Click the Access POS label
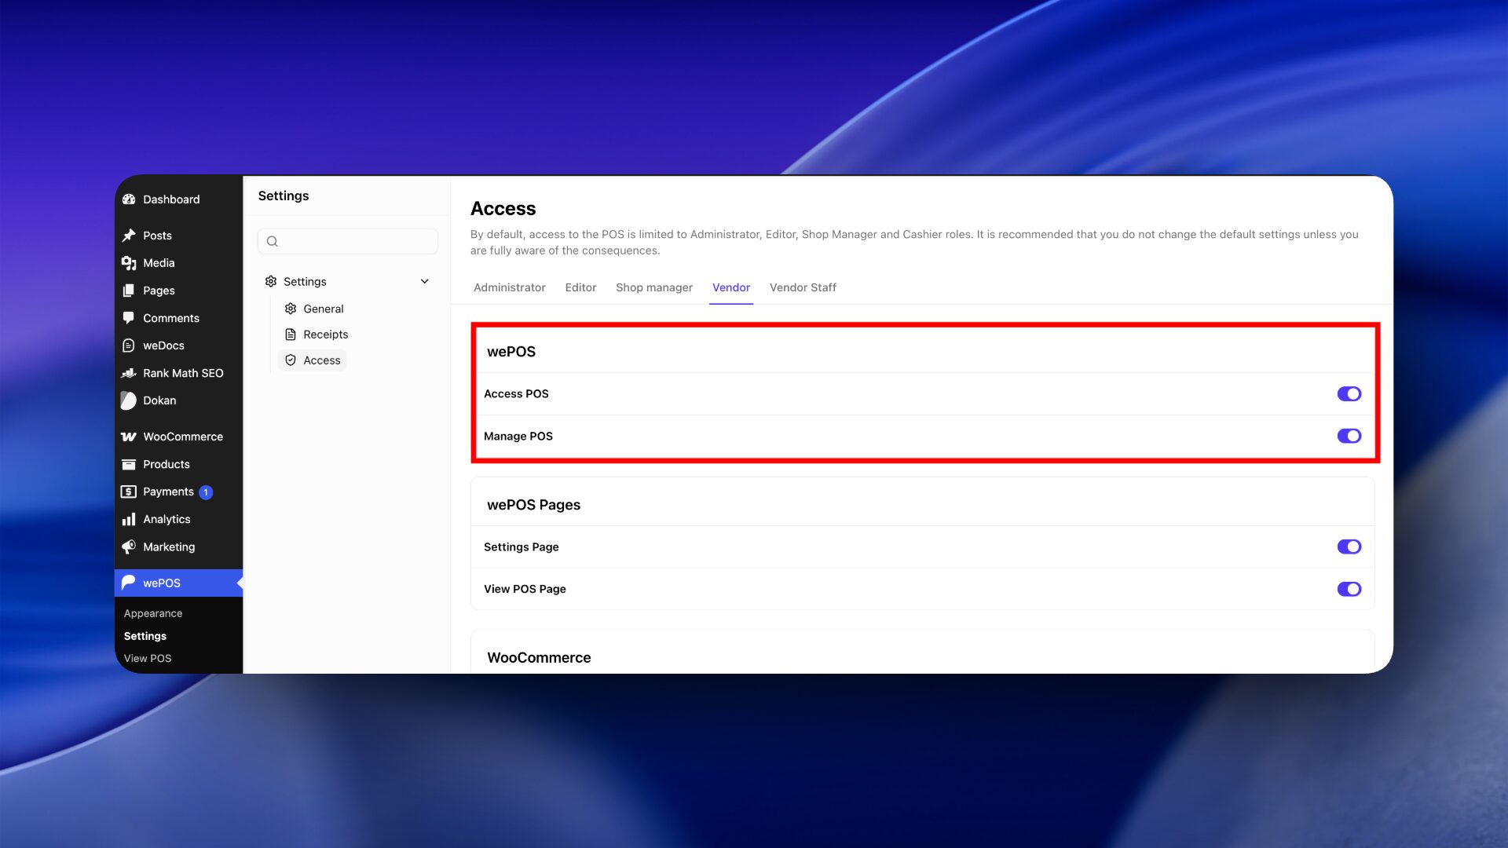Image resolution: width=1508 pixels, height=848 pixels. pos(516,394)
